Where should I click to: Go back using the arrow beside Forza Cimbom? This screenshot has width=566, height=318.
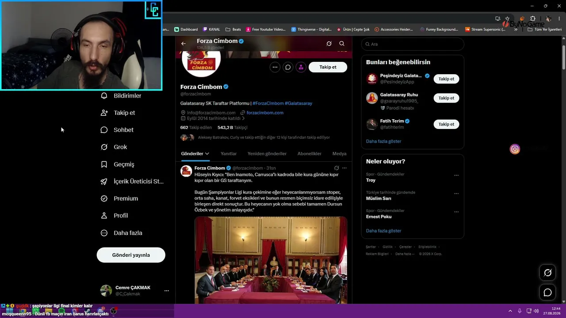184,44
